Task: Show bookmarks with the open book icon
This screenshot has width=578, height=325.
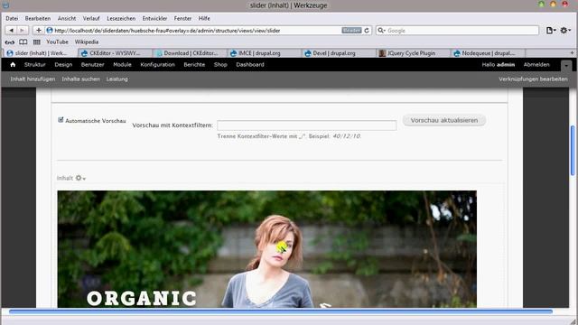Action: tap(23, 42)
